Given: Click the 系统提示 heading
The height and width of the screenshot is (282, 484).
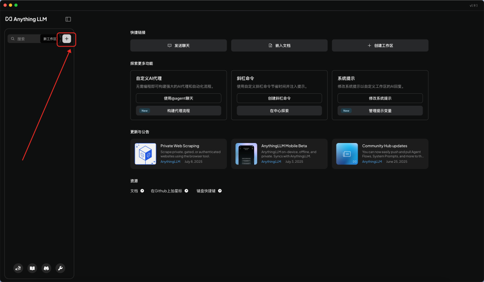Looking at the screenshot, I should pos(346,78).
